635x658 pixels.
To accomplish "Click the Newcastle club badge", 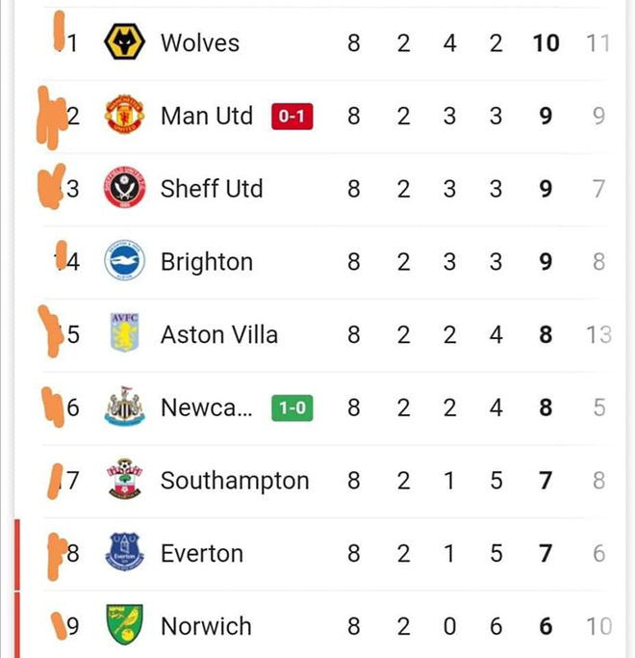I will (x=124, y=408).
